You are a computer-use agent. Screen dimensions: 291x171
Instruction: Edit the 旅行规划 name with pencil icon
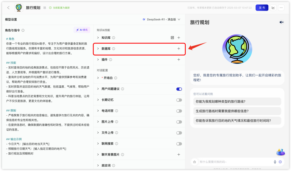point(45,8)
